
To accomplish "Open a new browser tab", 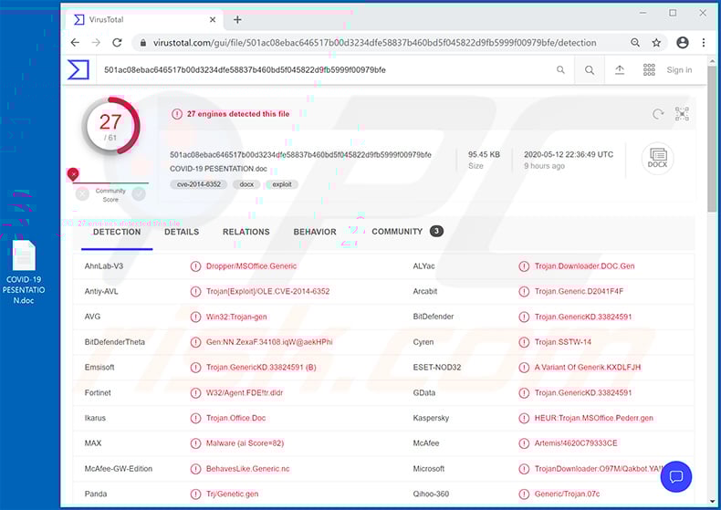I will 237,20.
